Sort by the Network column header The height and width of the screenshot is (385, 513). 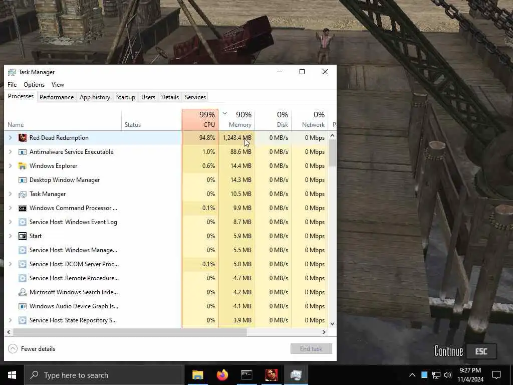pyautogui.click(x=310, y=119)
